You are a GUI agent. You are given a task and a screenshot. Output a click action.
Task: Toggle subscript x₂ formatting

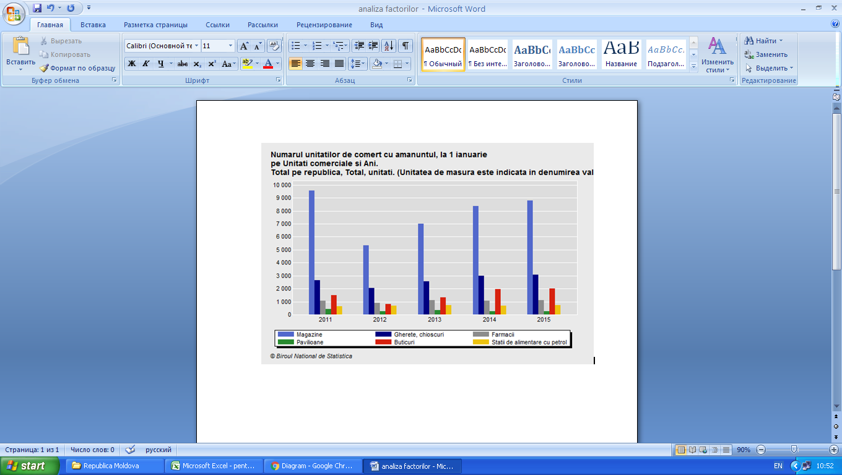[x=197, y=64]
